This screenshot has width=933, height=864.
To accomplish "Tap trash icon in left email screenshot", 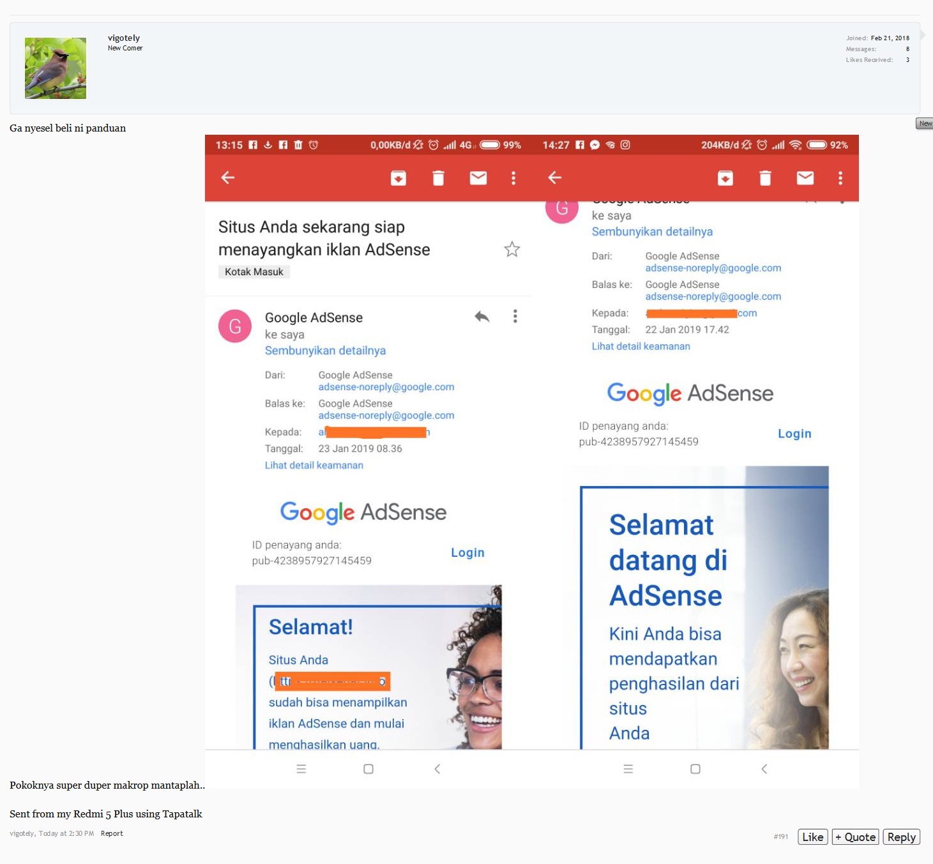I will coord(438,178).
